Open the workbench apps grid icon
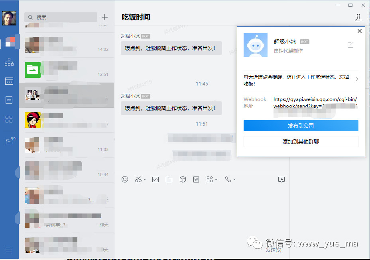This screenshot has width=370, height=260. click(9, 119)
